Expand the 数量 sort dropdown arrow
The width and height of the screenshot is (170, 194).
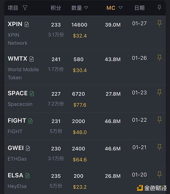[86, 8]
